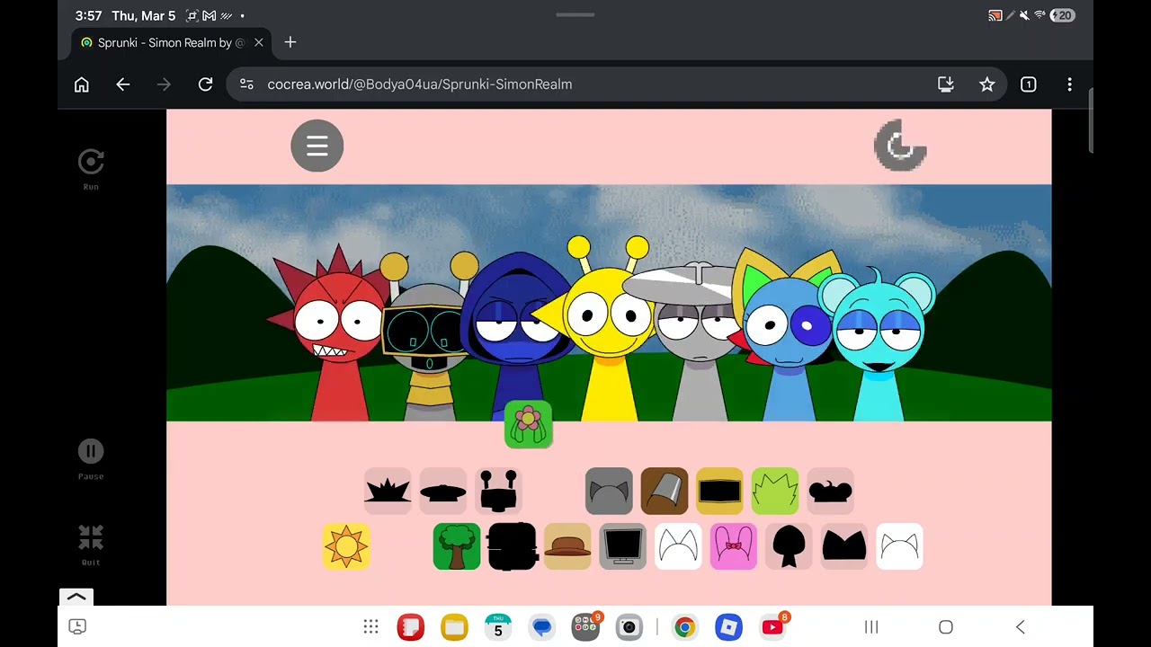Navigate back in Chrome
Image resolution: width=1151 pixels, height=647 pixels.
pos(123,84)
